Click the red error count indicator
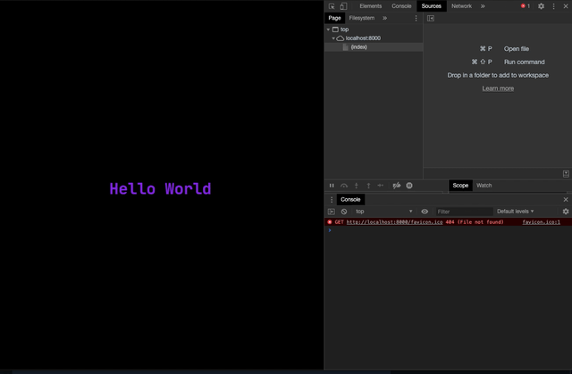Viewport: 572px width, 374px height. 526,6
